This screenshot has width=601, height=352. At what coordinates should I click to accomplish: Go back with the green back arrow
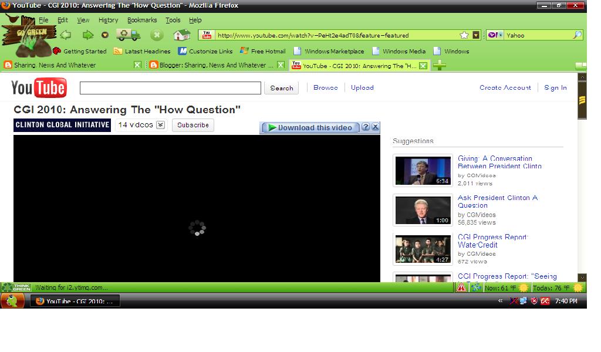tap(66, 35)
